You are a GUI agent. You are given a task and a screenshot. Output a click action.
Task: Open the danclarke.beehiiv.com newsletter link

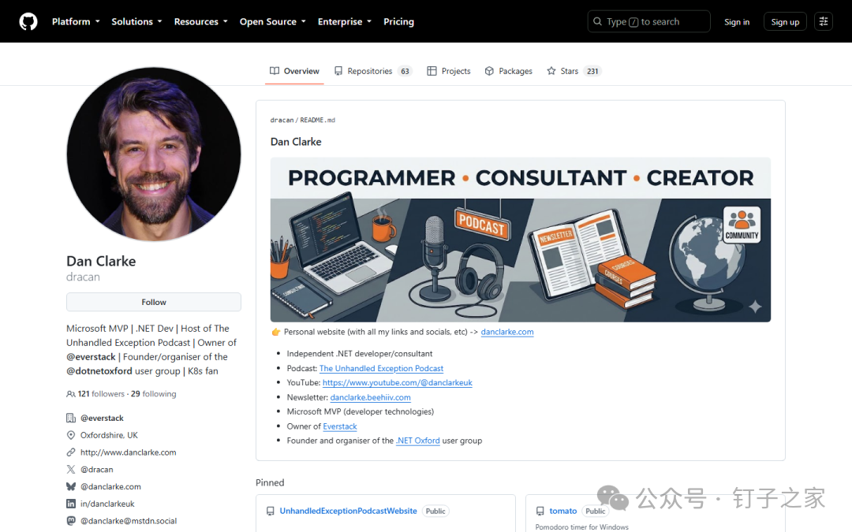tap(370, 397)
